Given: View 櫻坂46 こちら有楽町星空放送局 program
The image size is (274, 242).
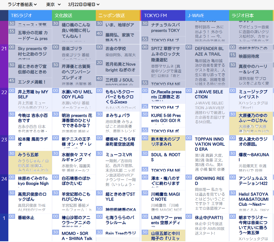Looking at the screenshot, I should pyautogui.click(x=120, y=142).
